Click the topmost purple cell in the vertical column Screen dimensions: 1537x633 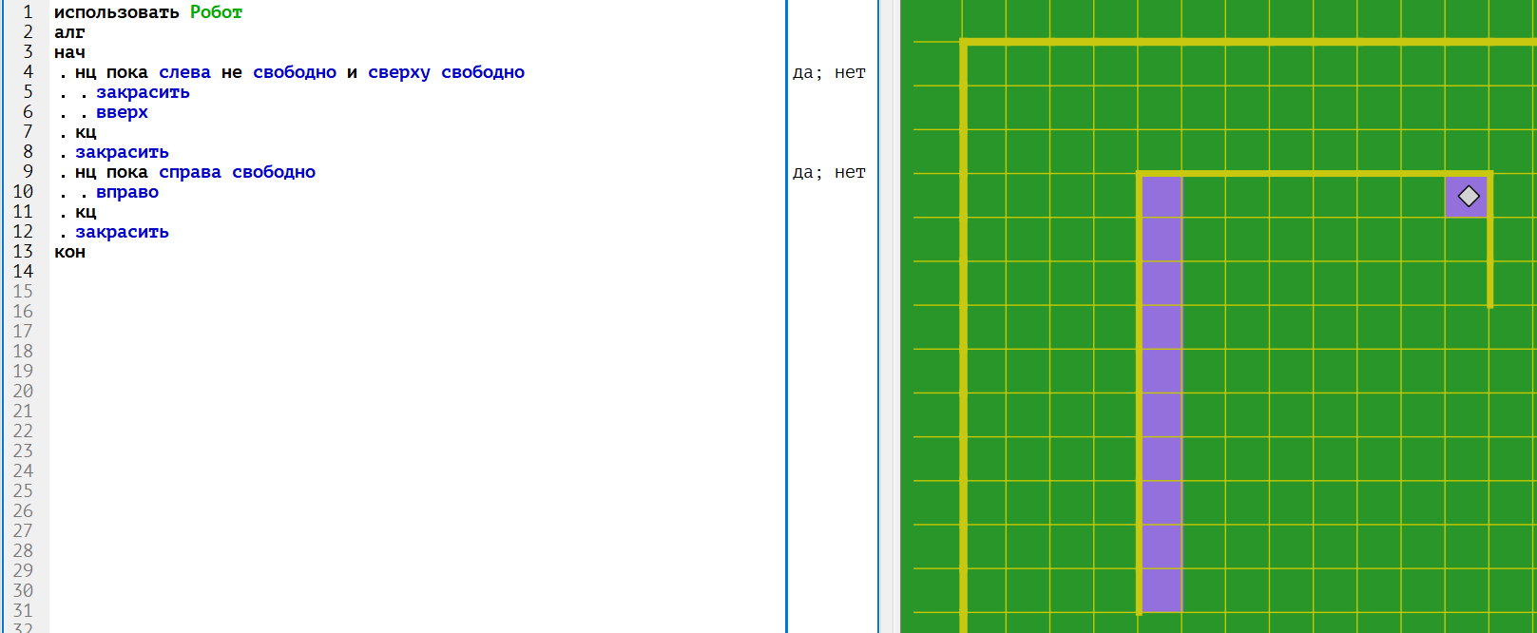pyautogui.click(x=1161, y=197)
